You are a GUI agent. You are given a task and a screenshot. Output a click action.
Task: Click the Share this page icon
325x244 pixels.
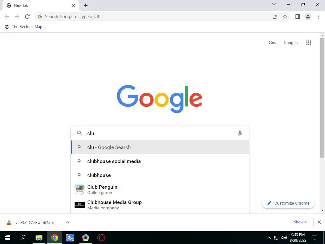(x=275, y=17)
